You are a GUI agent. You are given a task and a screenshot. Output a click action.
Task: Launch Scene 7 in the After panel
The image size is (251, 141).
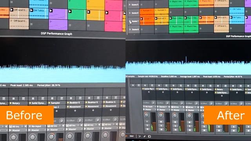[x=130, y=21]
